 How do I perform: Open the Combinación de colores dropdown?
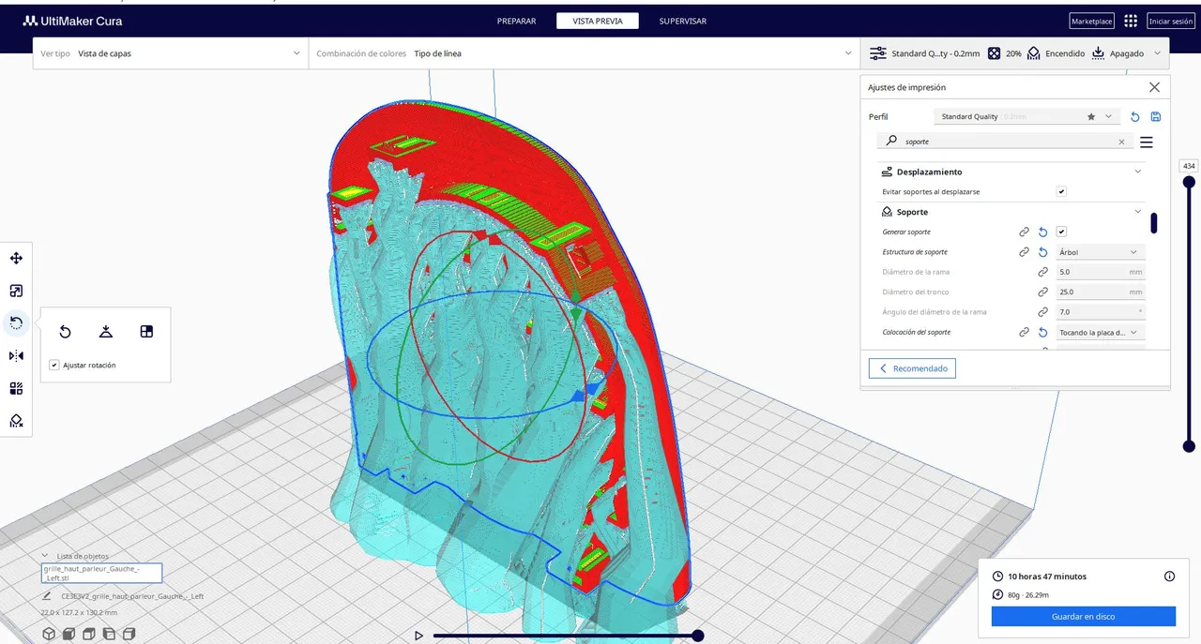pos(585,53)
